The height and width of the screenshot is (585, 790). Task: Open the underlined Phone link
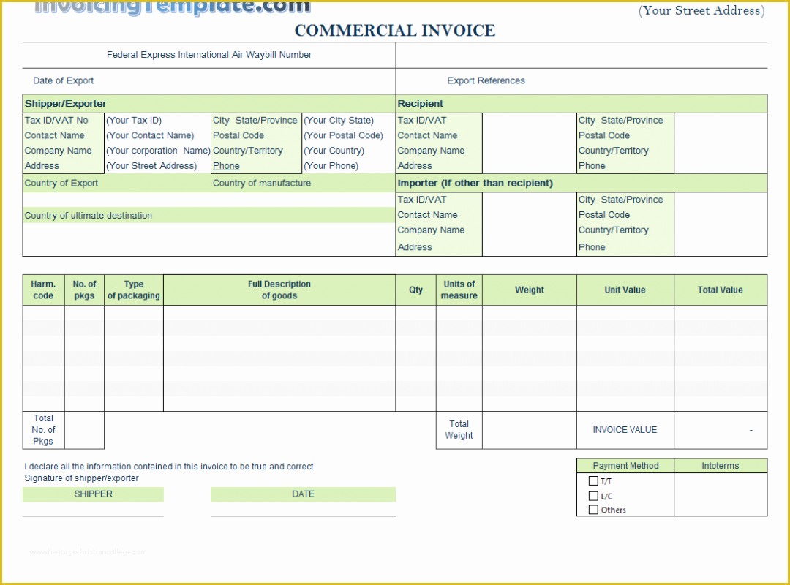click(226, 166)
